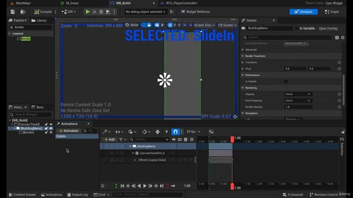Click the Details property matrix grid icon
Screen dimensions: 353x198
click(x=337, y=37)
